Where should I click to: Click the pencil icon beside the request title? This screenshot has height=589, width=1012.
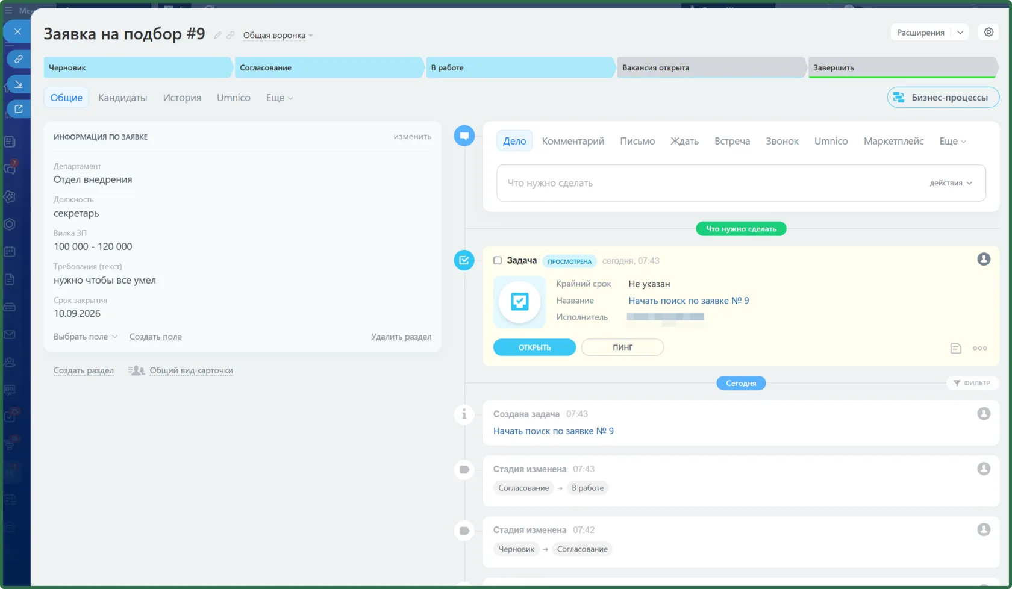click(217, 35)
